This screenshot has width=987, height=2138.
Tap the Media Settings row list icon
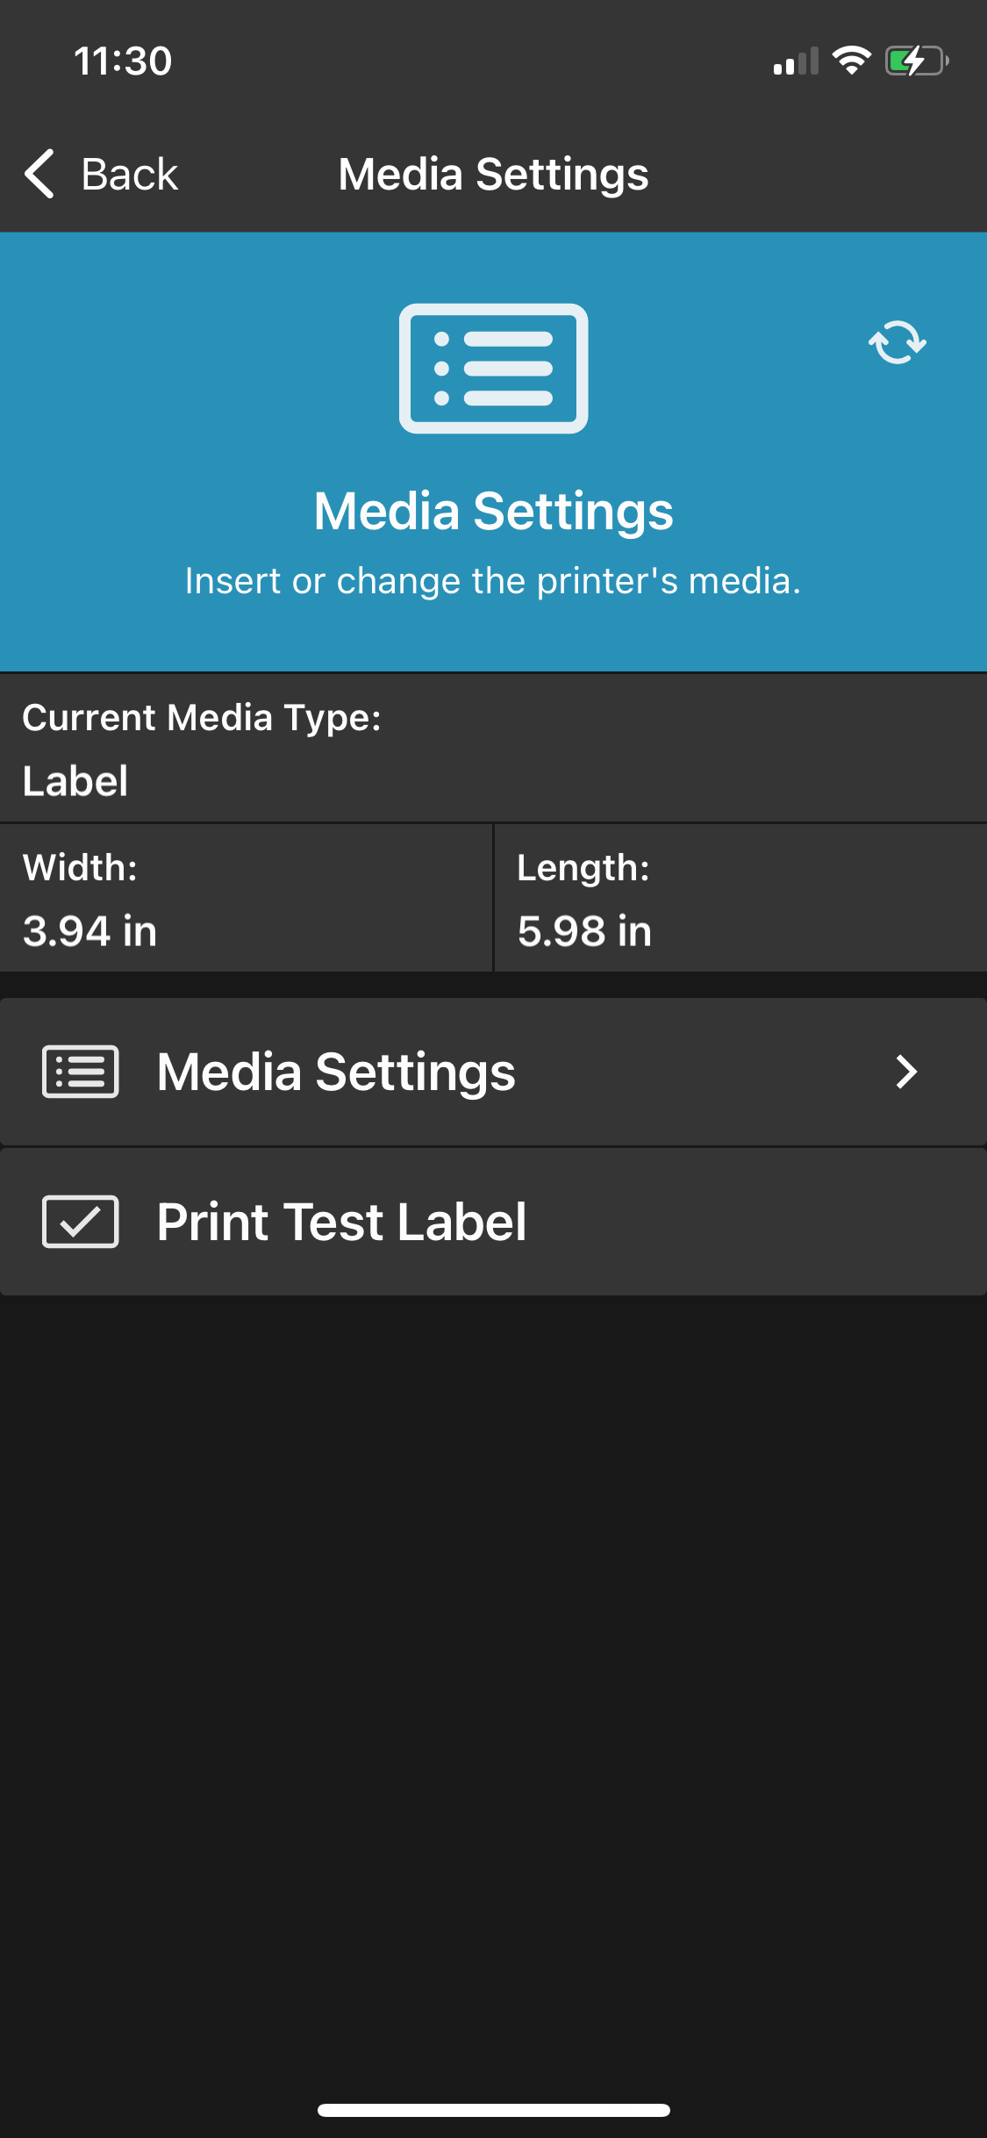click(81, 1072)
